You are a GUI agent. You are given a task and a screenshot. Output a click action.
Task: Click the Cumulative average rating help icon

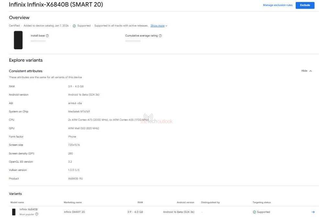point(161,36)
